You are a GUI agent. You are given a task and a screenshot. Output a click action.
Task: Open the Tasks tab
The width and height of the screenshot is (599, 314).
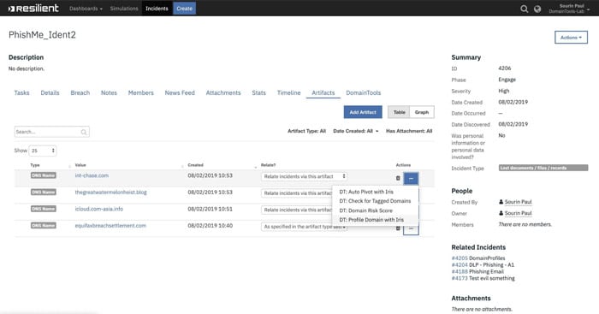[21, 92]
